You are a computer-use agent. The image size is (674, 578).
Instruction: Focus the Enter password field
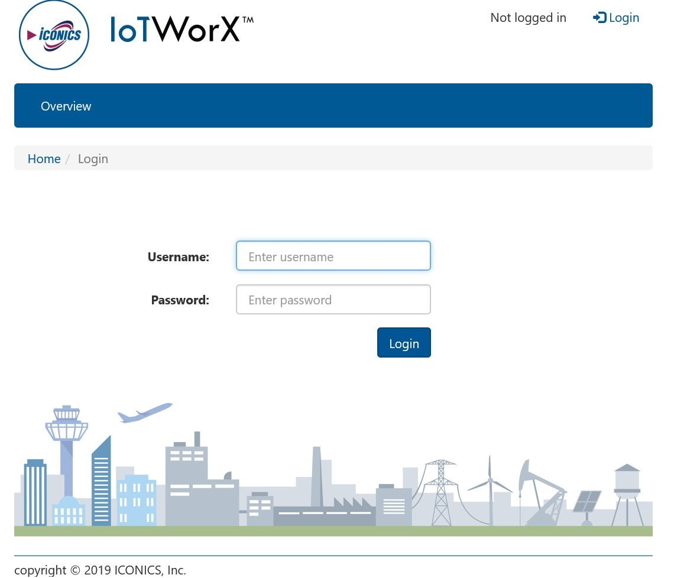tap(333, 300)
